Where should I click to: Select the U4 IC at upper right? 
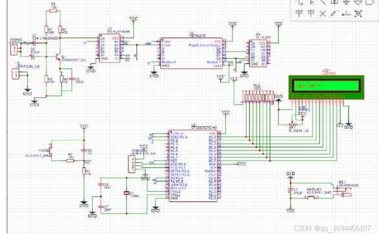[258, 53]
